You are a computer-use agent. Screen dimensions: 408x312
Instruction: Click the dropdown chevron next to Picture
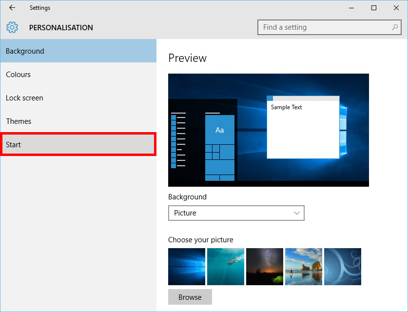coord(296,213)
